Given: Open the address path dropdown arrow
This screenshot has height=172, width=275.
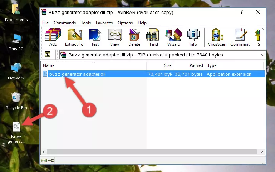Looking at the screenshot, I should click(262, 55).
